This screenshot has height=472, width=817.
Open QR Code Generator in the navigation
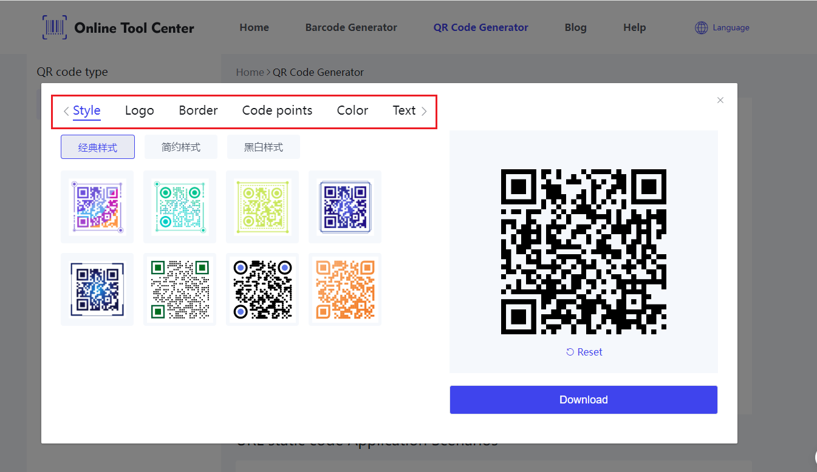tap(480, 27)
